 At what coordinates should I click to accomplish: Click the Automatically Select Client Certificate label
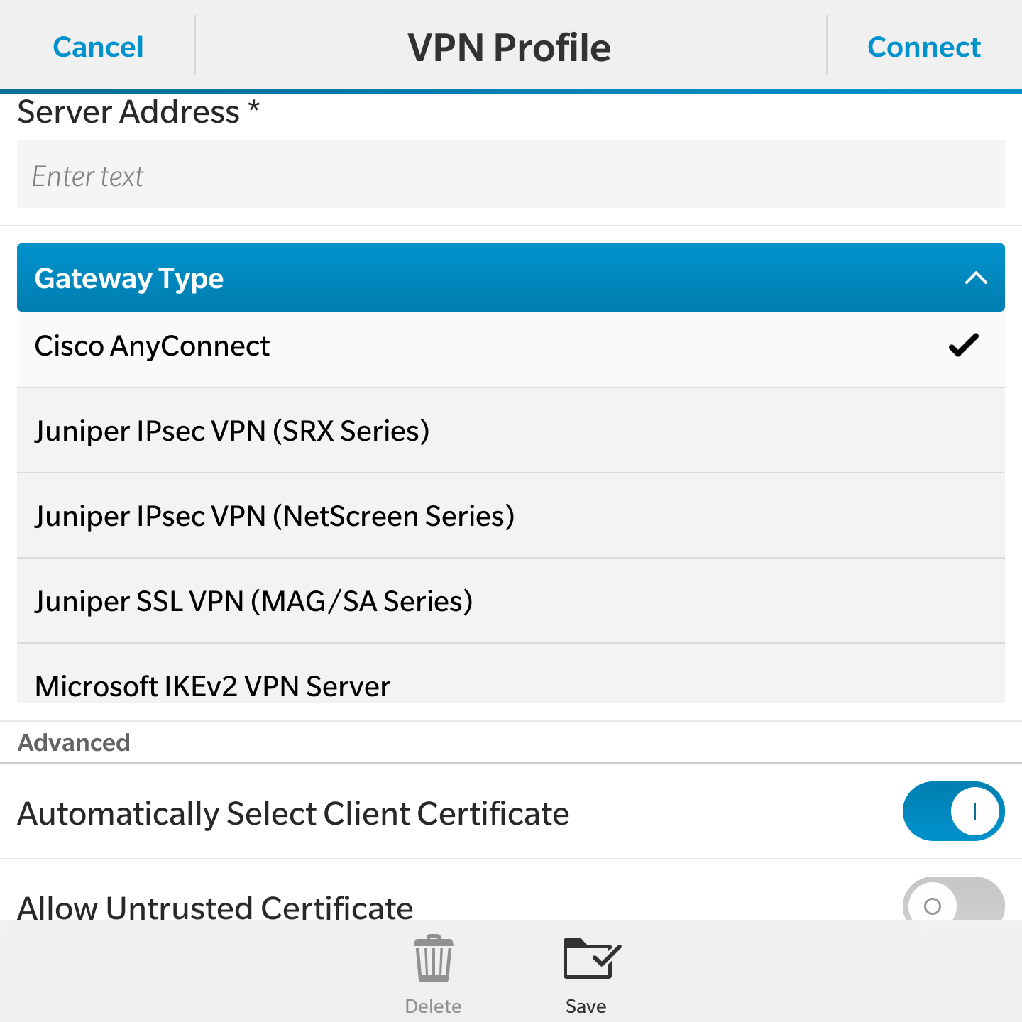click(293, 813)
